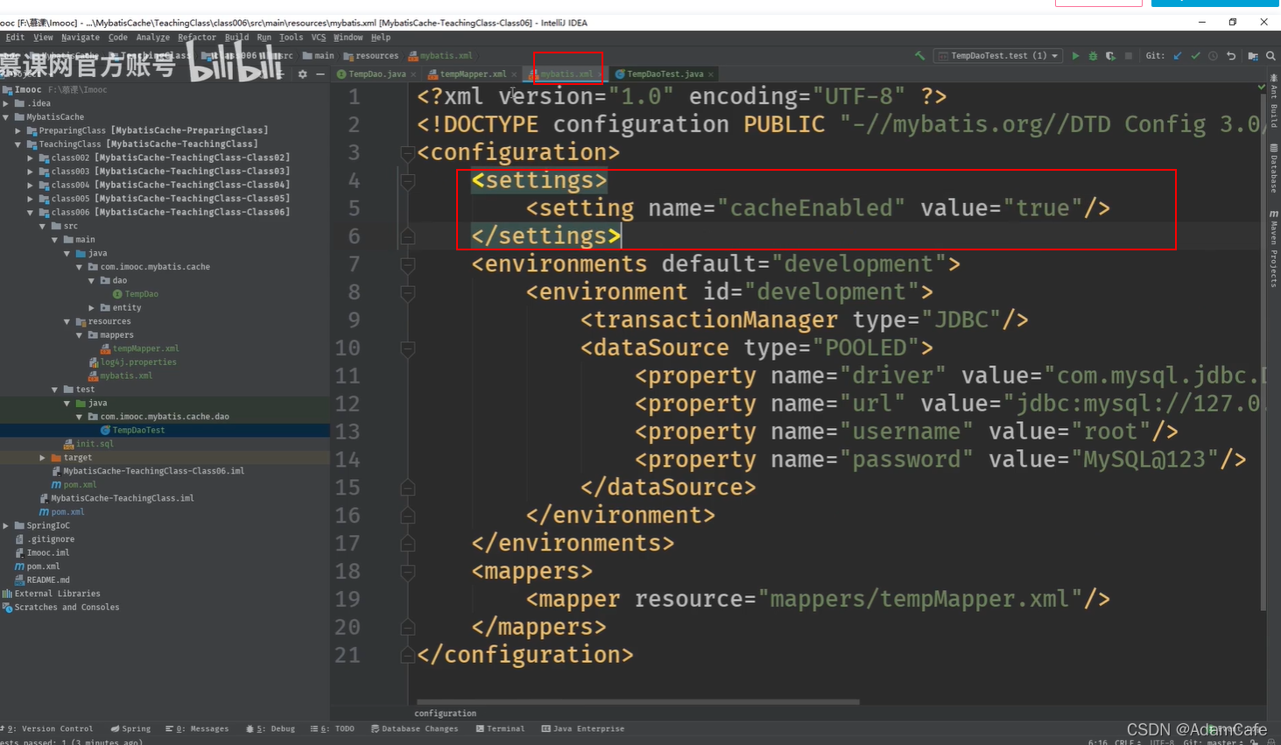Click Git Update Project blue arrow
This screenshot has height=745, width=1281.
(x=1178, y=55)
